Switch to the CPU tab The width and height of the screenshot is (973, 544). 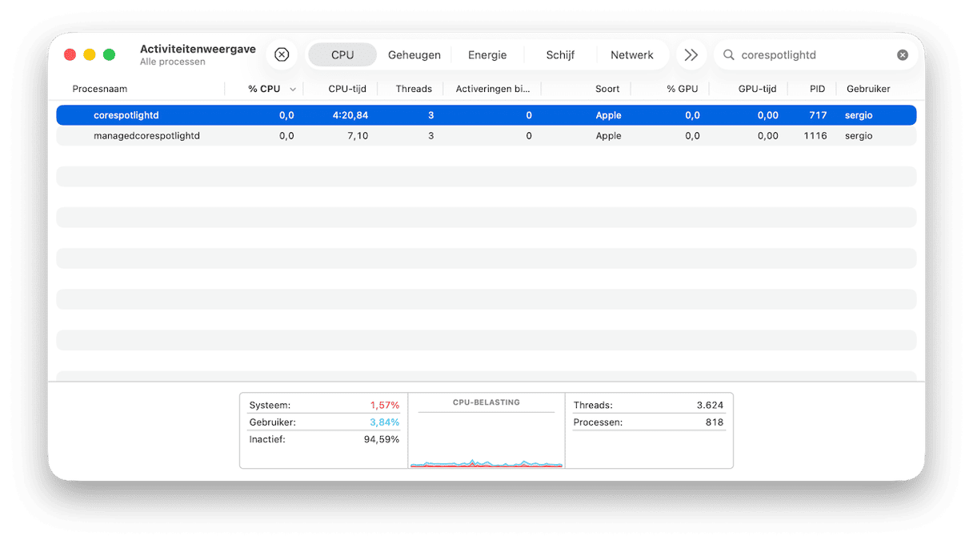[342, 54]
